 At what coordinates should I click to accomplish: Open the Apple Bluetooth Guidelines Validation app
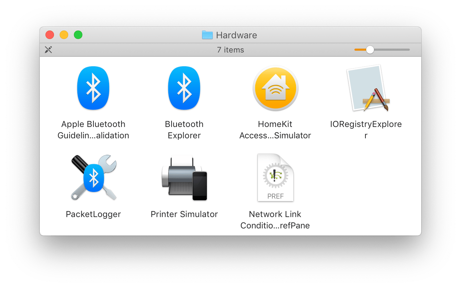pos(93,88)
